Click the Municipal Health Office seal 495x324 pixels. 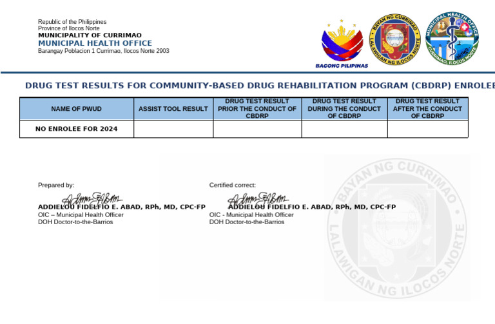pyautogui.click(x=452, y=39)
